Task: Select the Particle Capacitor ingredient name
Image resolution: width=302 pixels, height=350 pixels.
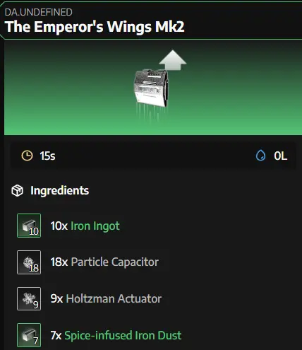Action: click(115, 262)
